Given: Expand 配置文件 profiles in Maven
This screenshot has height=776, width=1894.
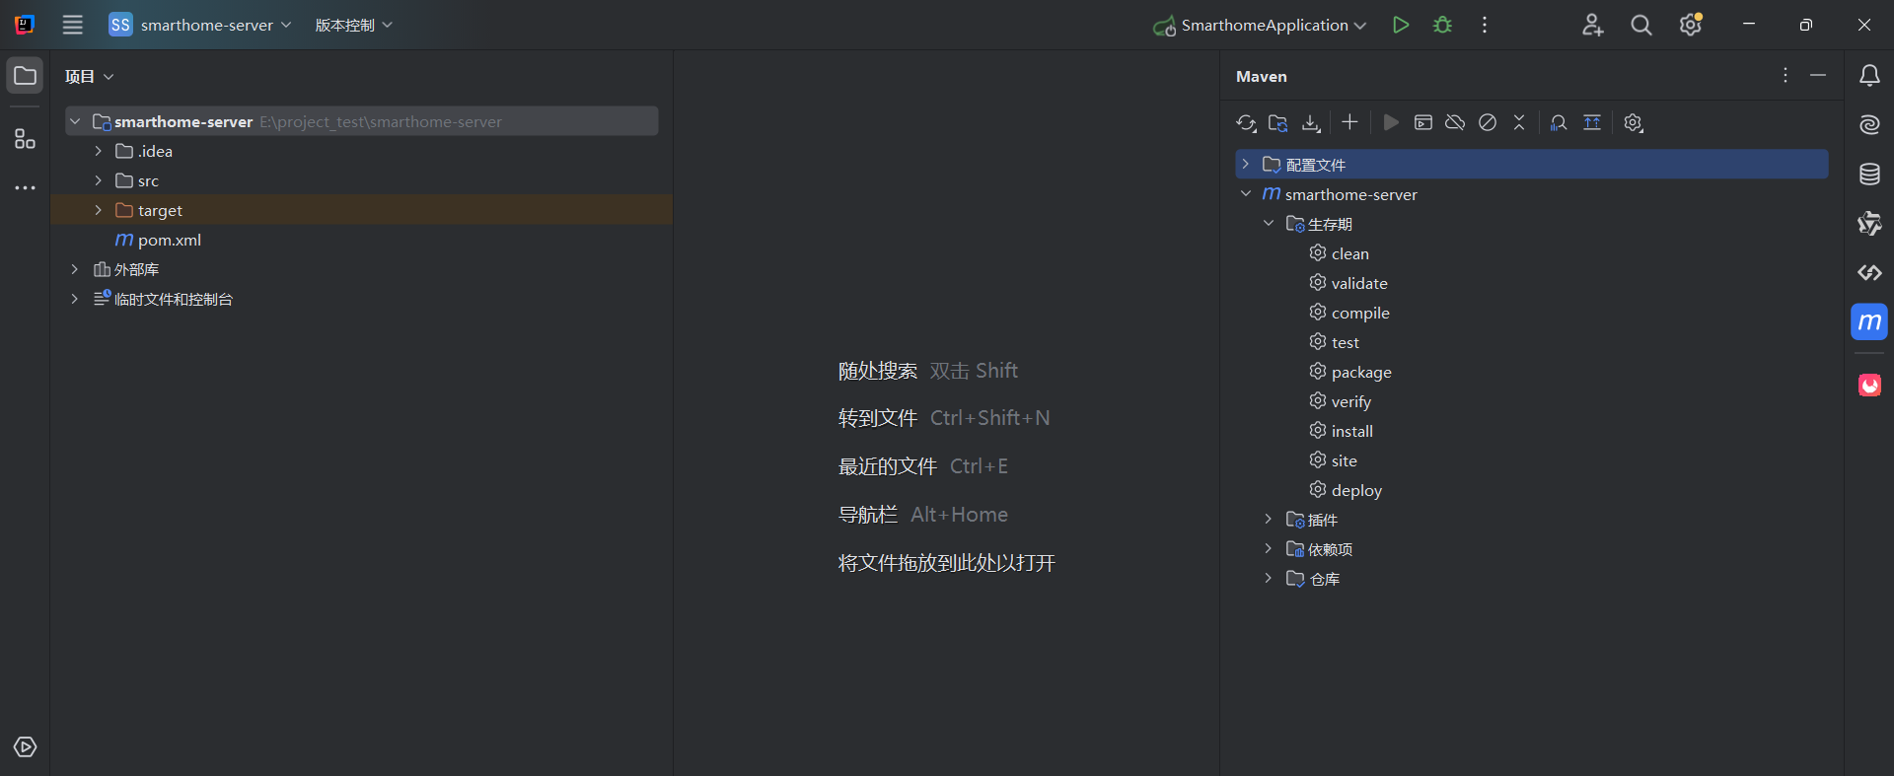Looking at the screenshot, I should coord(1246,164).
